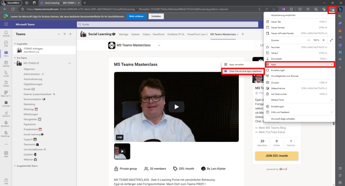Open Kalender in Teams sidebar

6,64
